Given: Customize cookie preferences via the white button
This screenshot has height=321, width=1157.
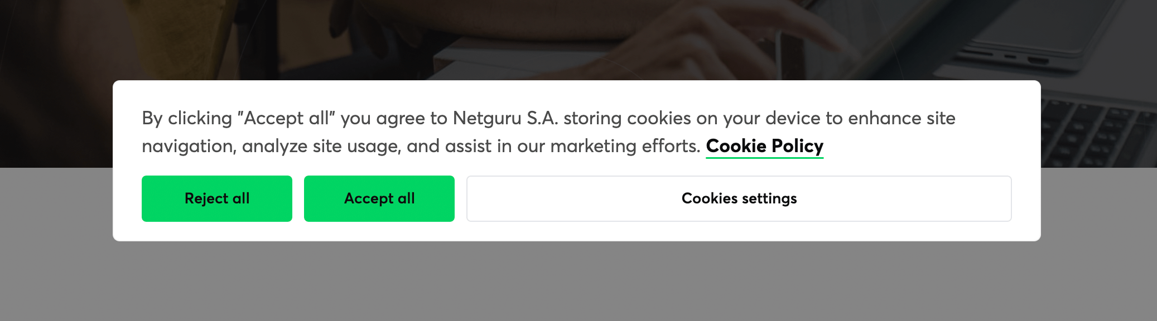Looking at the screenshot, I should 739,198.
